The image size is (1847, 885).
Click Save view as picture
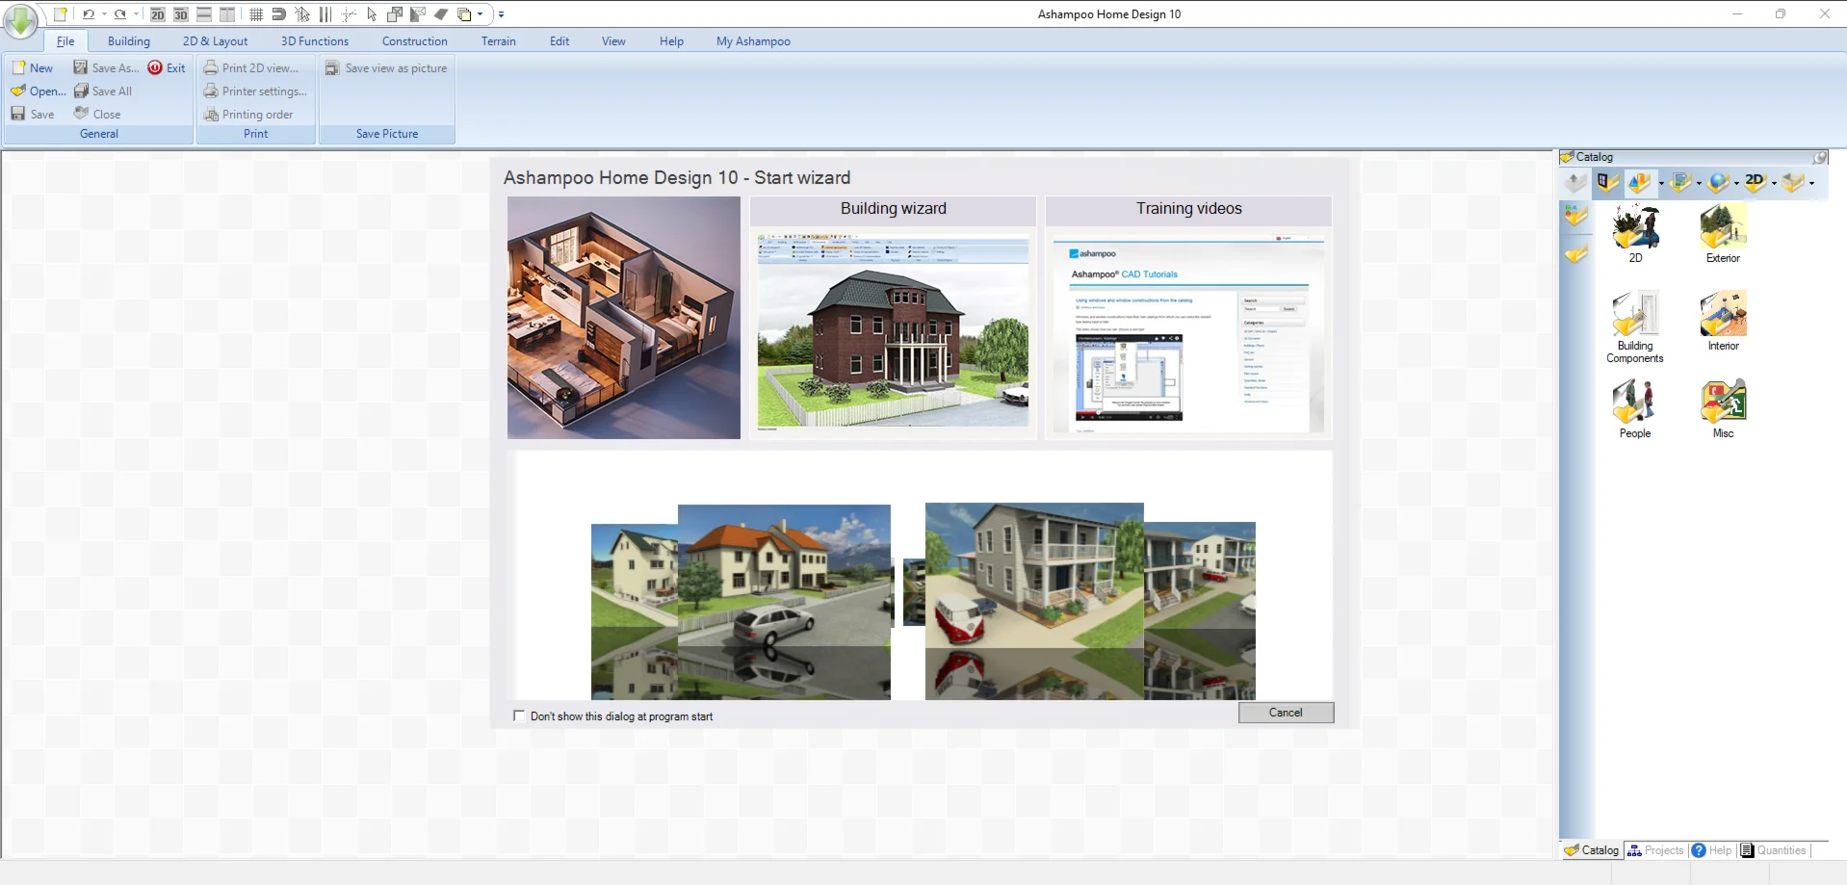coord(386,68)
